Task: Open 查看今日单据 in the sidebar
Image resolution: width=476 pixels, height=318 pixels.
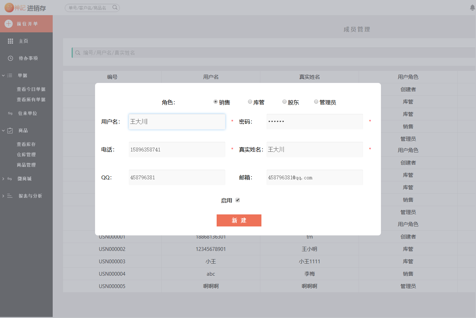Action: coord(31,89)
